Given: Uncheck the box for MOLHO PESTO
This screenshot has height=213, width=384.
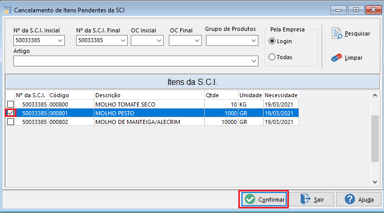Looking at the screenshot, I should click(10, 113).
